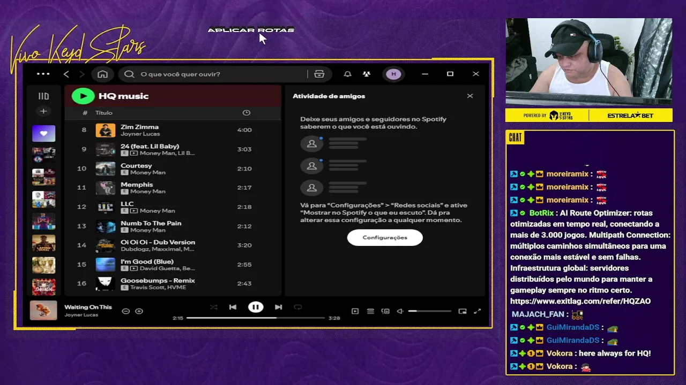Viewport: 686px width, 385px height.
Task: Click the Configurações button
Action: pos(385,237)
